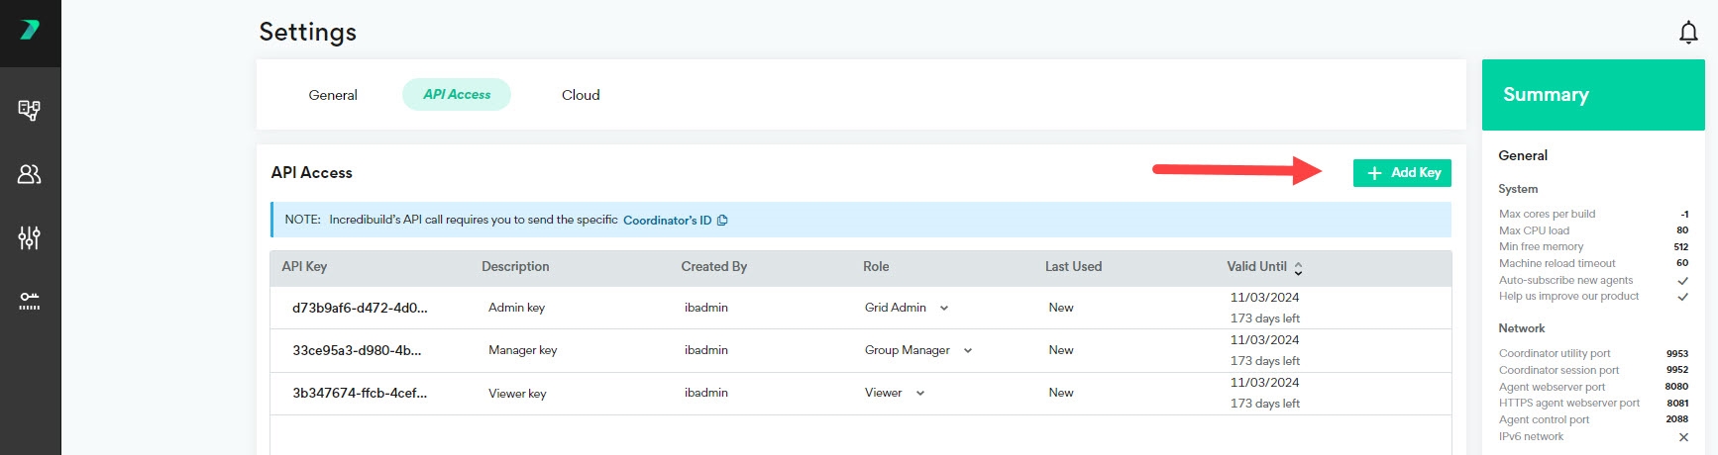The width and height of the screenshot is (1718, 455).
Task: Sort the table by Valid Until arrows
Action: (1298, 267)
